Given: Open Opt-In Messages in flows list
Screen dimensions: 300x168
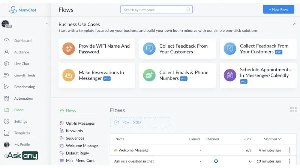Looking at the screenshot, I should coord(80,123).
